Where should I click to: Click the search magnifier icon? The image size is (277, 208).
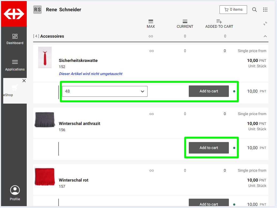pyautogui.click(x=255, y=10)
